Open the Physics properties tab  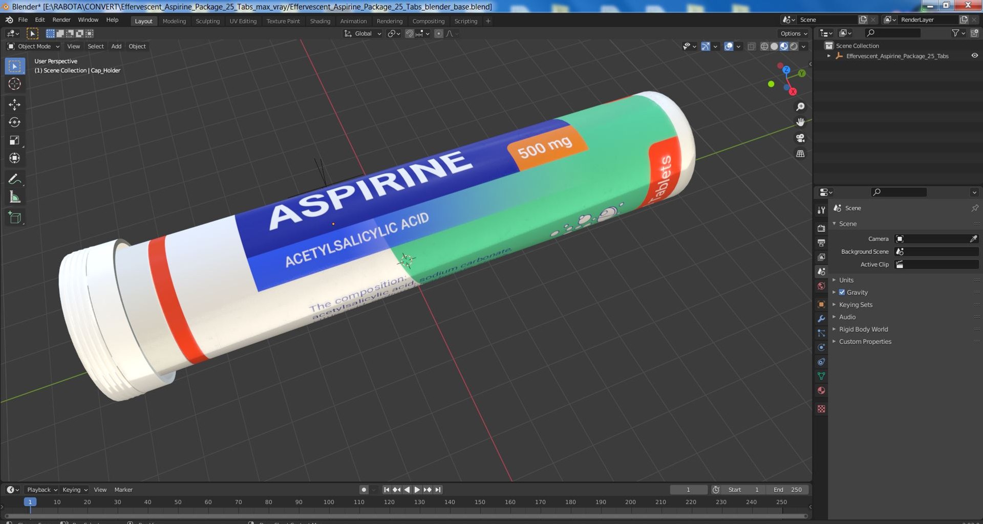pyautogui.click(x=821, y=347)
